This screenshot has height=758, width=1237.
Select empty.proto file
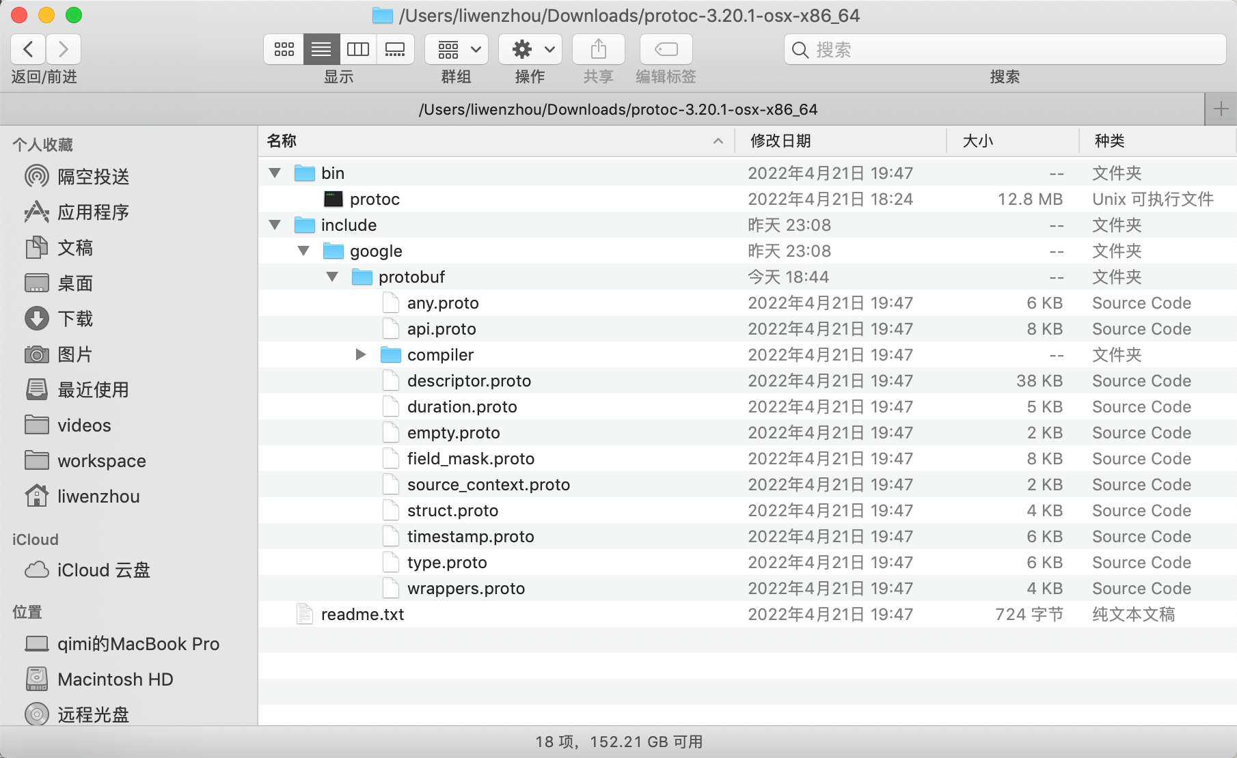click(748, 432)
